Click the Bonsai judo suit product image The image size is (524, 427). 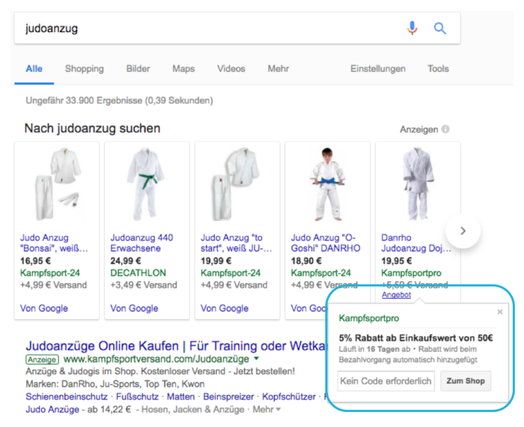click(x=57, y=184)
